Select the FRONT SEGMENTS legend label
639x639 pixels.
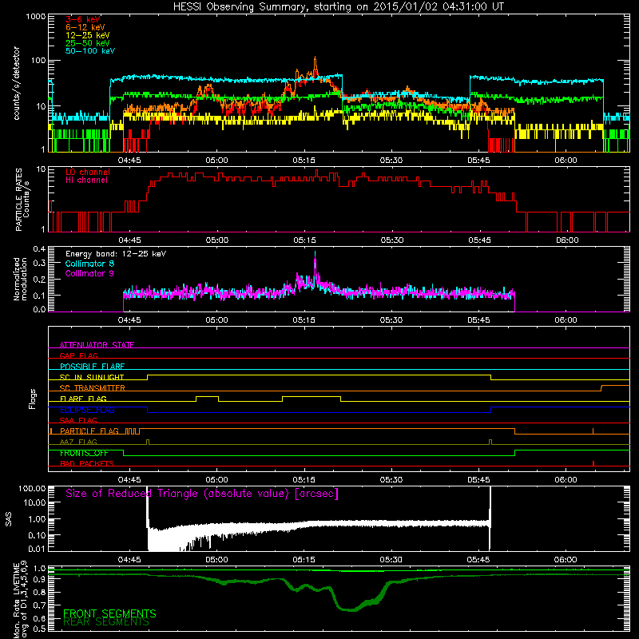point(109,613)
